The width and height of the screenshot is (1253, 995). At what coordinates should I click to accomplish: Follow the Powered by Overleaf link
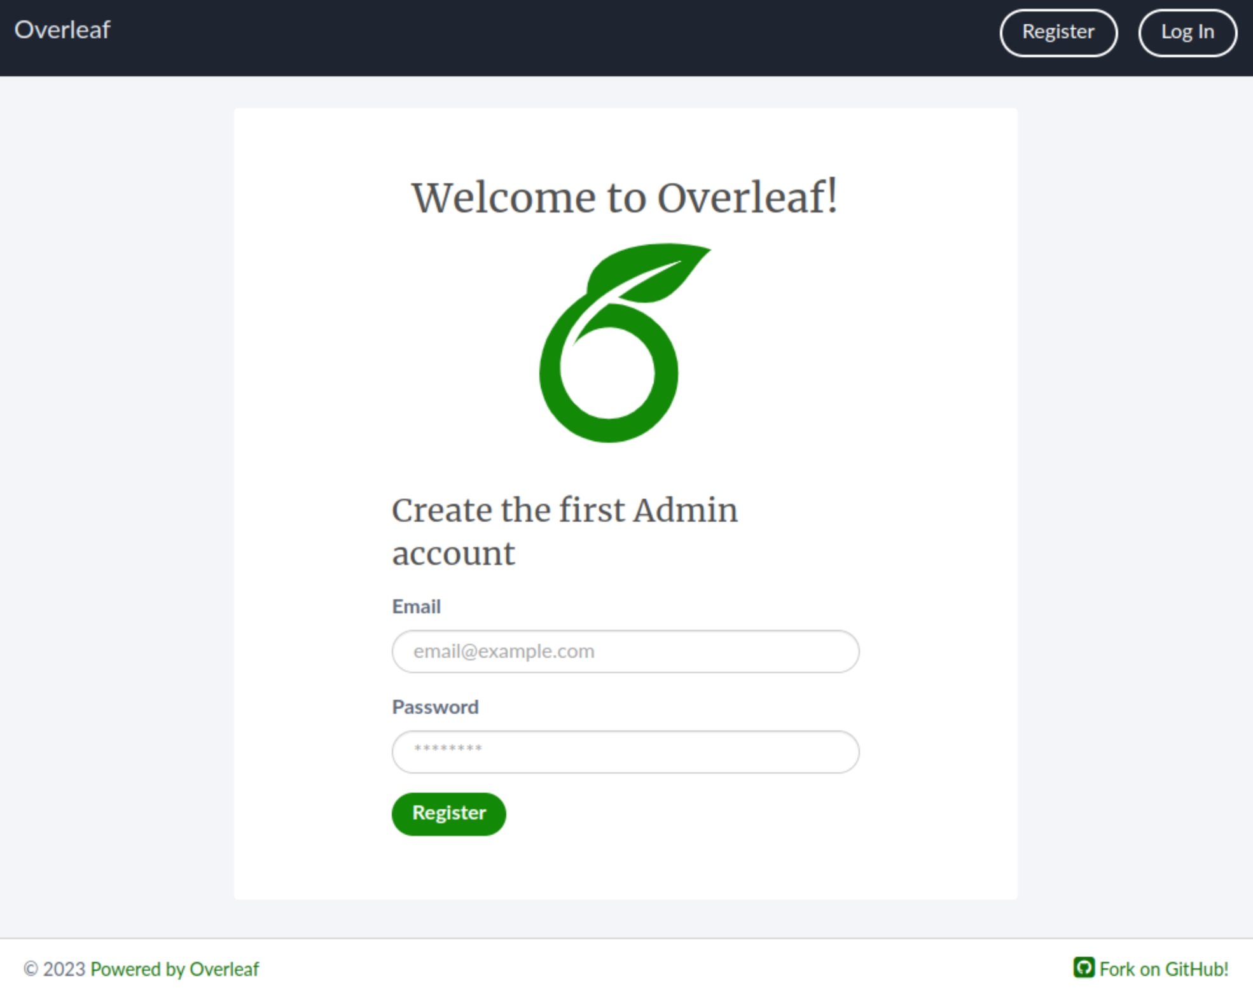(x=174, y=969)
